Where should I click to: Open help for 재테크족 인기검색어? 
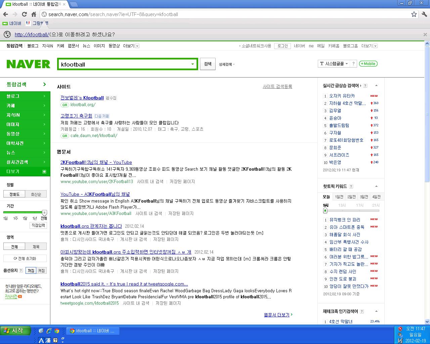click(x=362, y=311)
